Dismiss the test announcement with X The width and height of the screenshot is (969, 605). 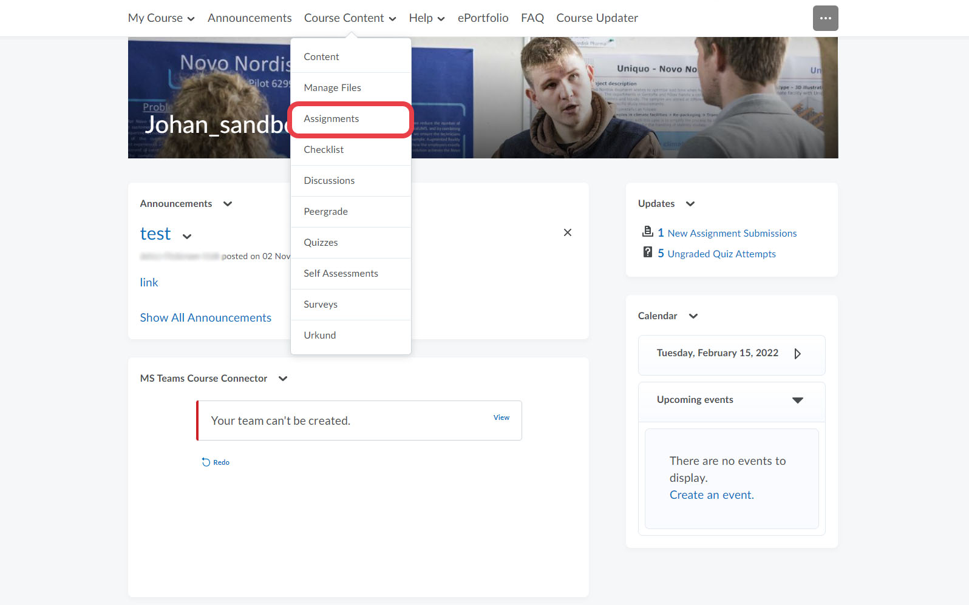567,232
